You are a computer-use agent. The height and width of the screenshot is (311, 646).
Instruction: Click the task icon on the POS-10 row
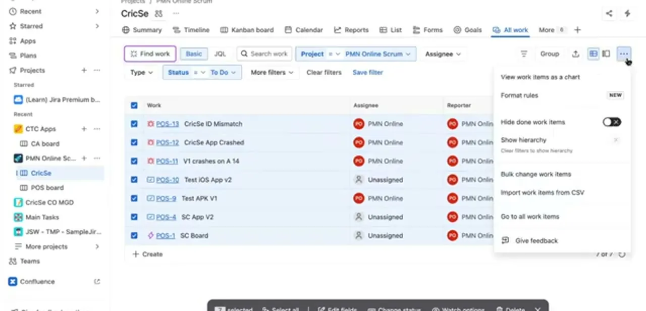(150, 180)
